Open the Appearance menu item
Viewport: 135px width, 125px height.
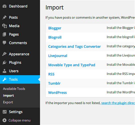[19, 54]
